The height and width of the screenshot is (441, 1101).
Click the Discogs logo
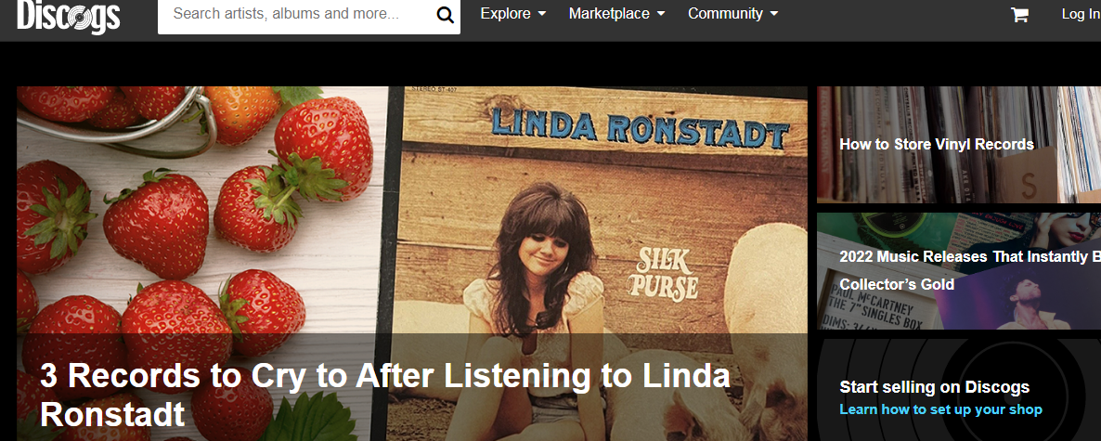pos(68,16)
